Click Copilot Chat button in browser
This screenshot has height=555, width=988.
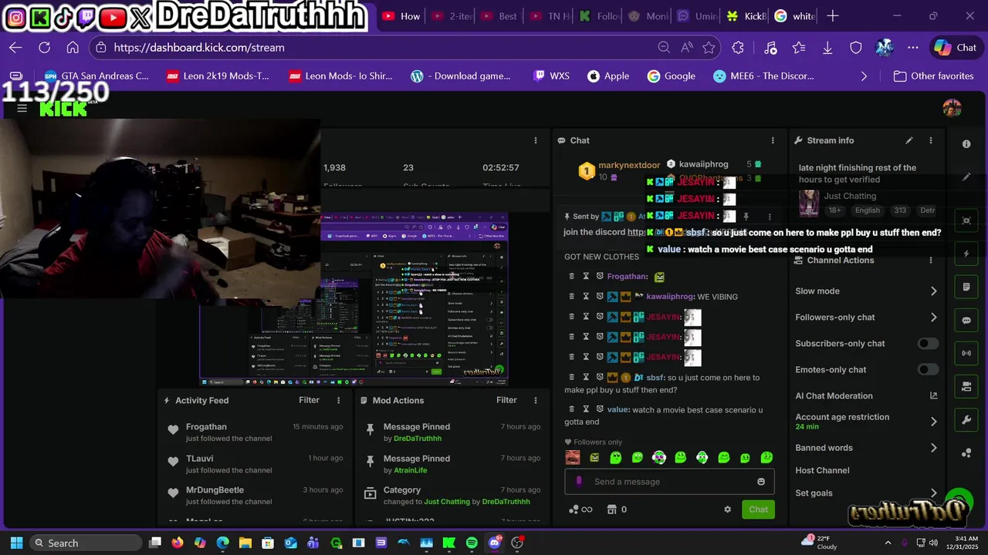tap(955, 48)
